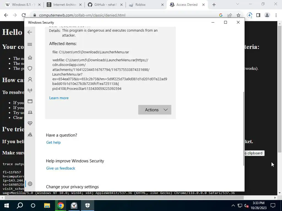This screenshot has height=211, width=282.
Task: Open the Windows Start menu
Action: pos(7,206)
